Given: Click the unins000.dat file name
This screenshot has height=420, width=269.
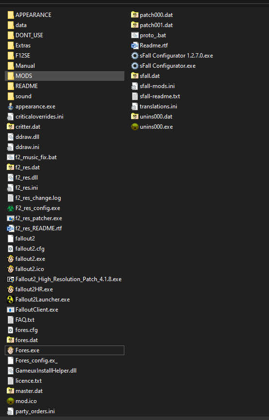Looking at the screenshot, I should [x=156, y=117].
